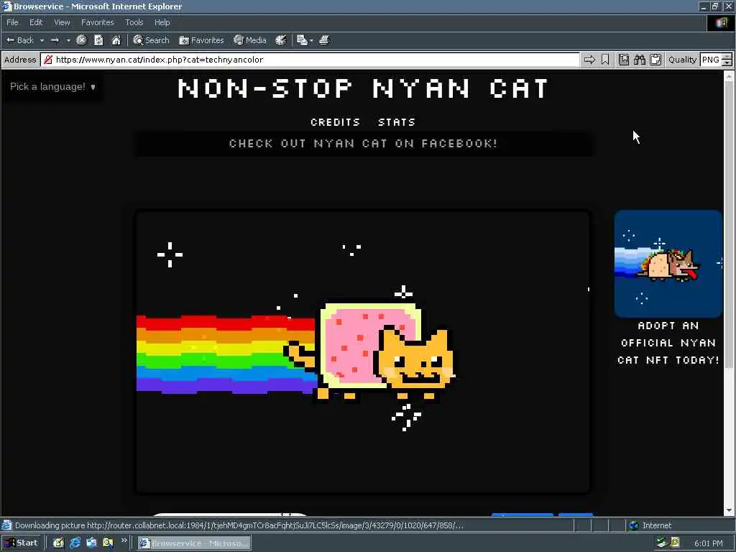The height and width of the screenshot is (552, 736).
Task: Go back using the Back arrow button
Action: [x=20, y=40]
